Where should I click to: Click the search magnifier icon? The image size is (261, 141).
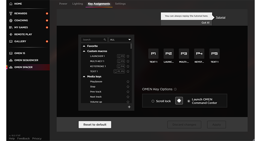105,40
